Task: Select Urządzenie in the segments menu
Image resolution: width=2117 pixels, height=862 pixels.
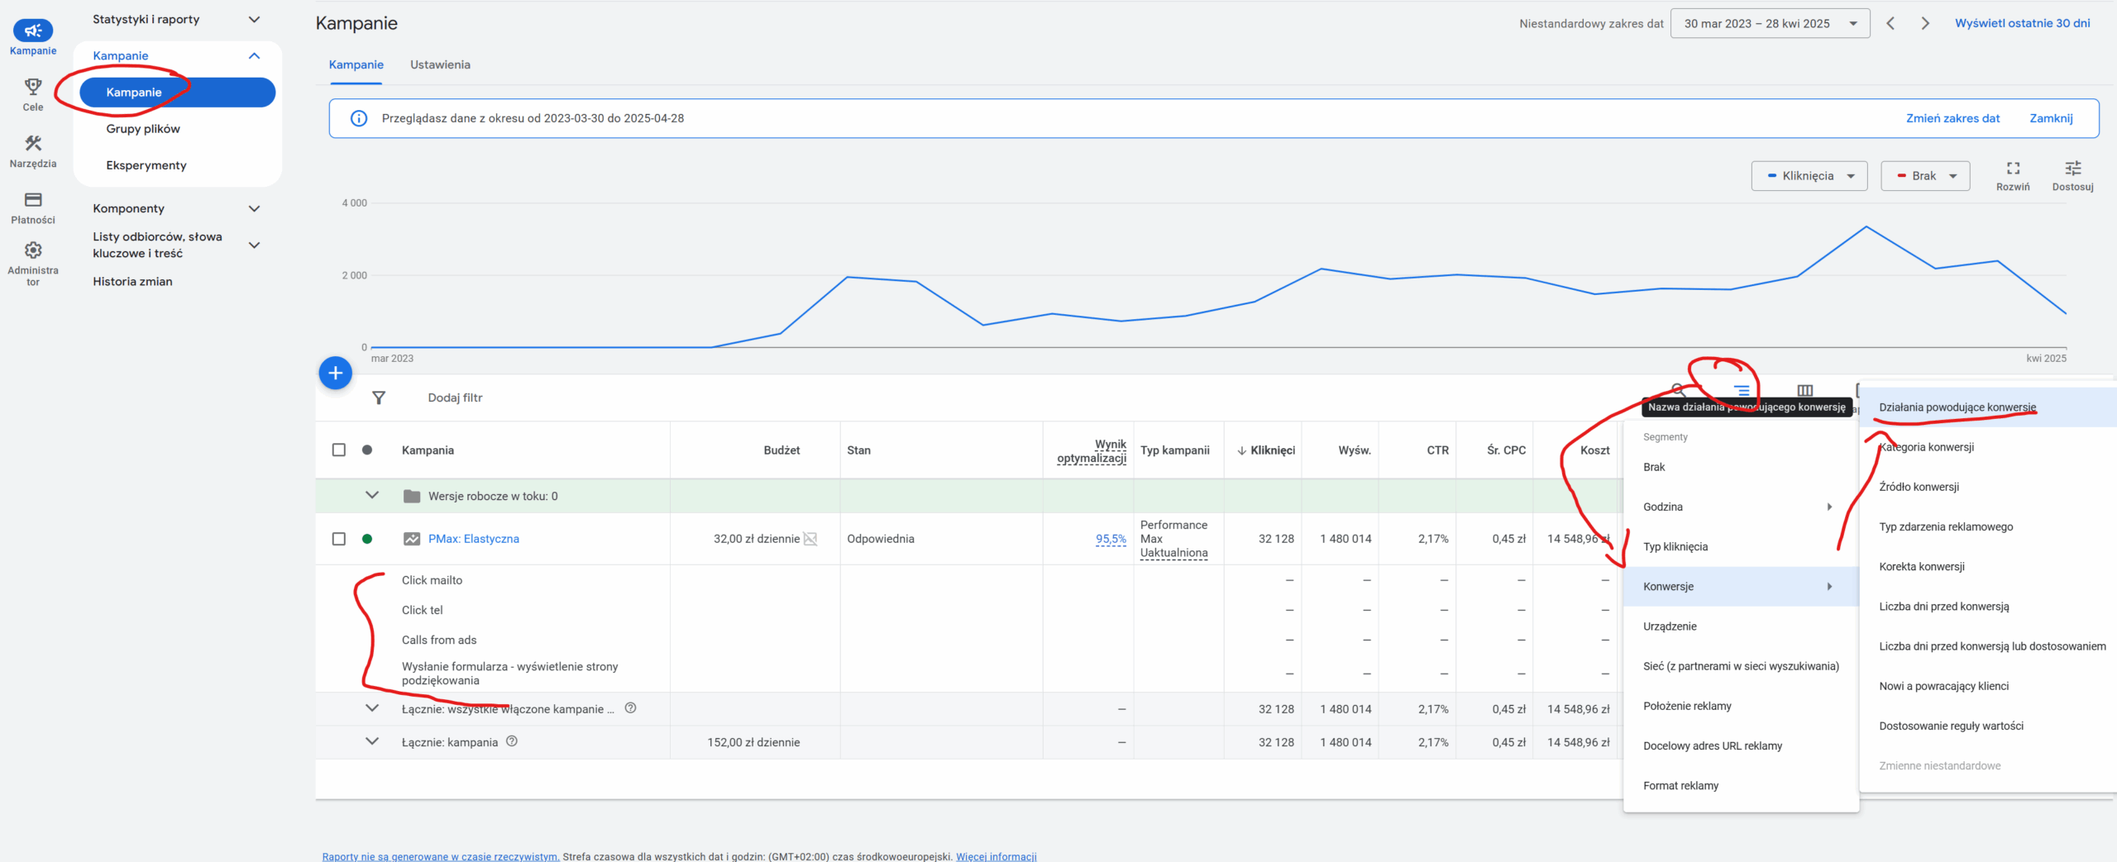Action: pos(1670,626)
